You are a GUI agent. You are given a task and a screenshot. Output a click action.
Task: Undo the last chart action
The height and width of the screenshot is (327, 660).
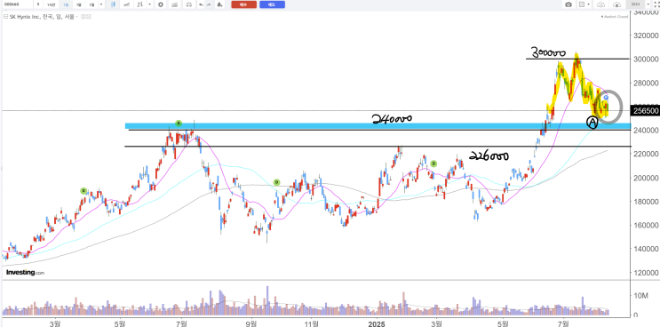coord(202,4)
